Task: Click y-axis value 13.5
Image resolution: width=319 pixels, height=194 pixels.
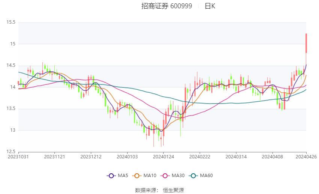Action: click(11, 108)
